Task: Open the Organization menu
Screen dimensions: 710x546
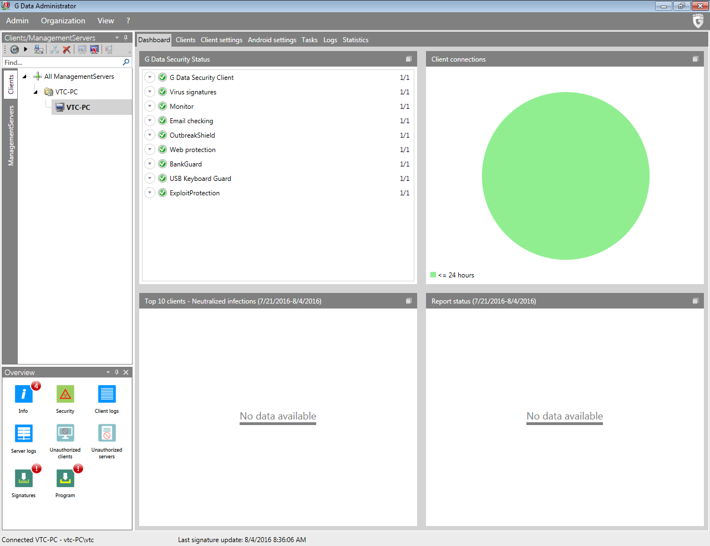Action: [x=63, y=21]
